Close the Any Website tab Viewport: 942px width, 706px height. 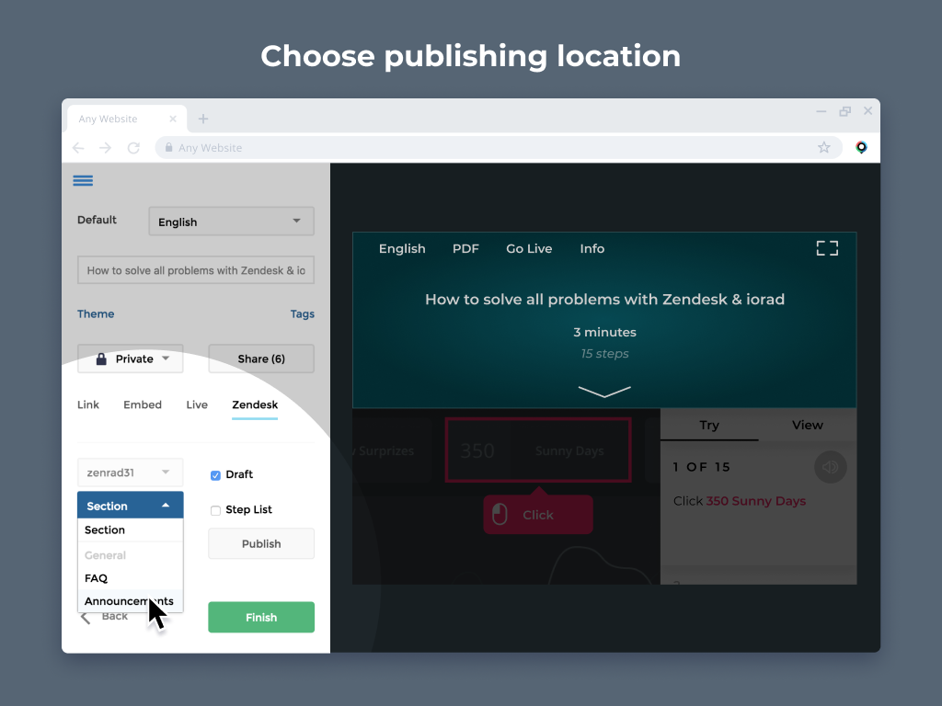pyautogui.click(x=173, y=119)
